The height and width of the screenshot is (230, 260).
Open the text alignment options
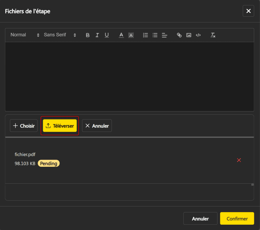pos(165,35)
